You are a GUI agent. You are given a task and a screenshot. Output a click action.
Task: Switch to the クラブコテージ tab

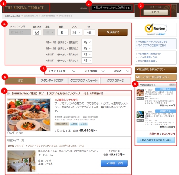115,81
